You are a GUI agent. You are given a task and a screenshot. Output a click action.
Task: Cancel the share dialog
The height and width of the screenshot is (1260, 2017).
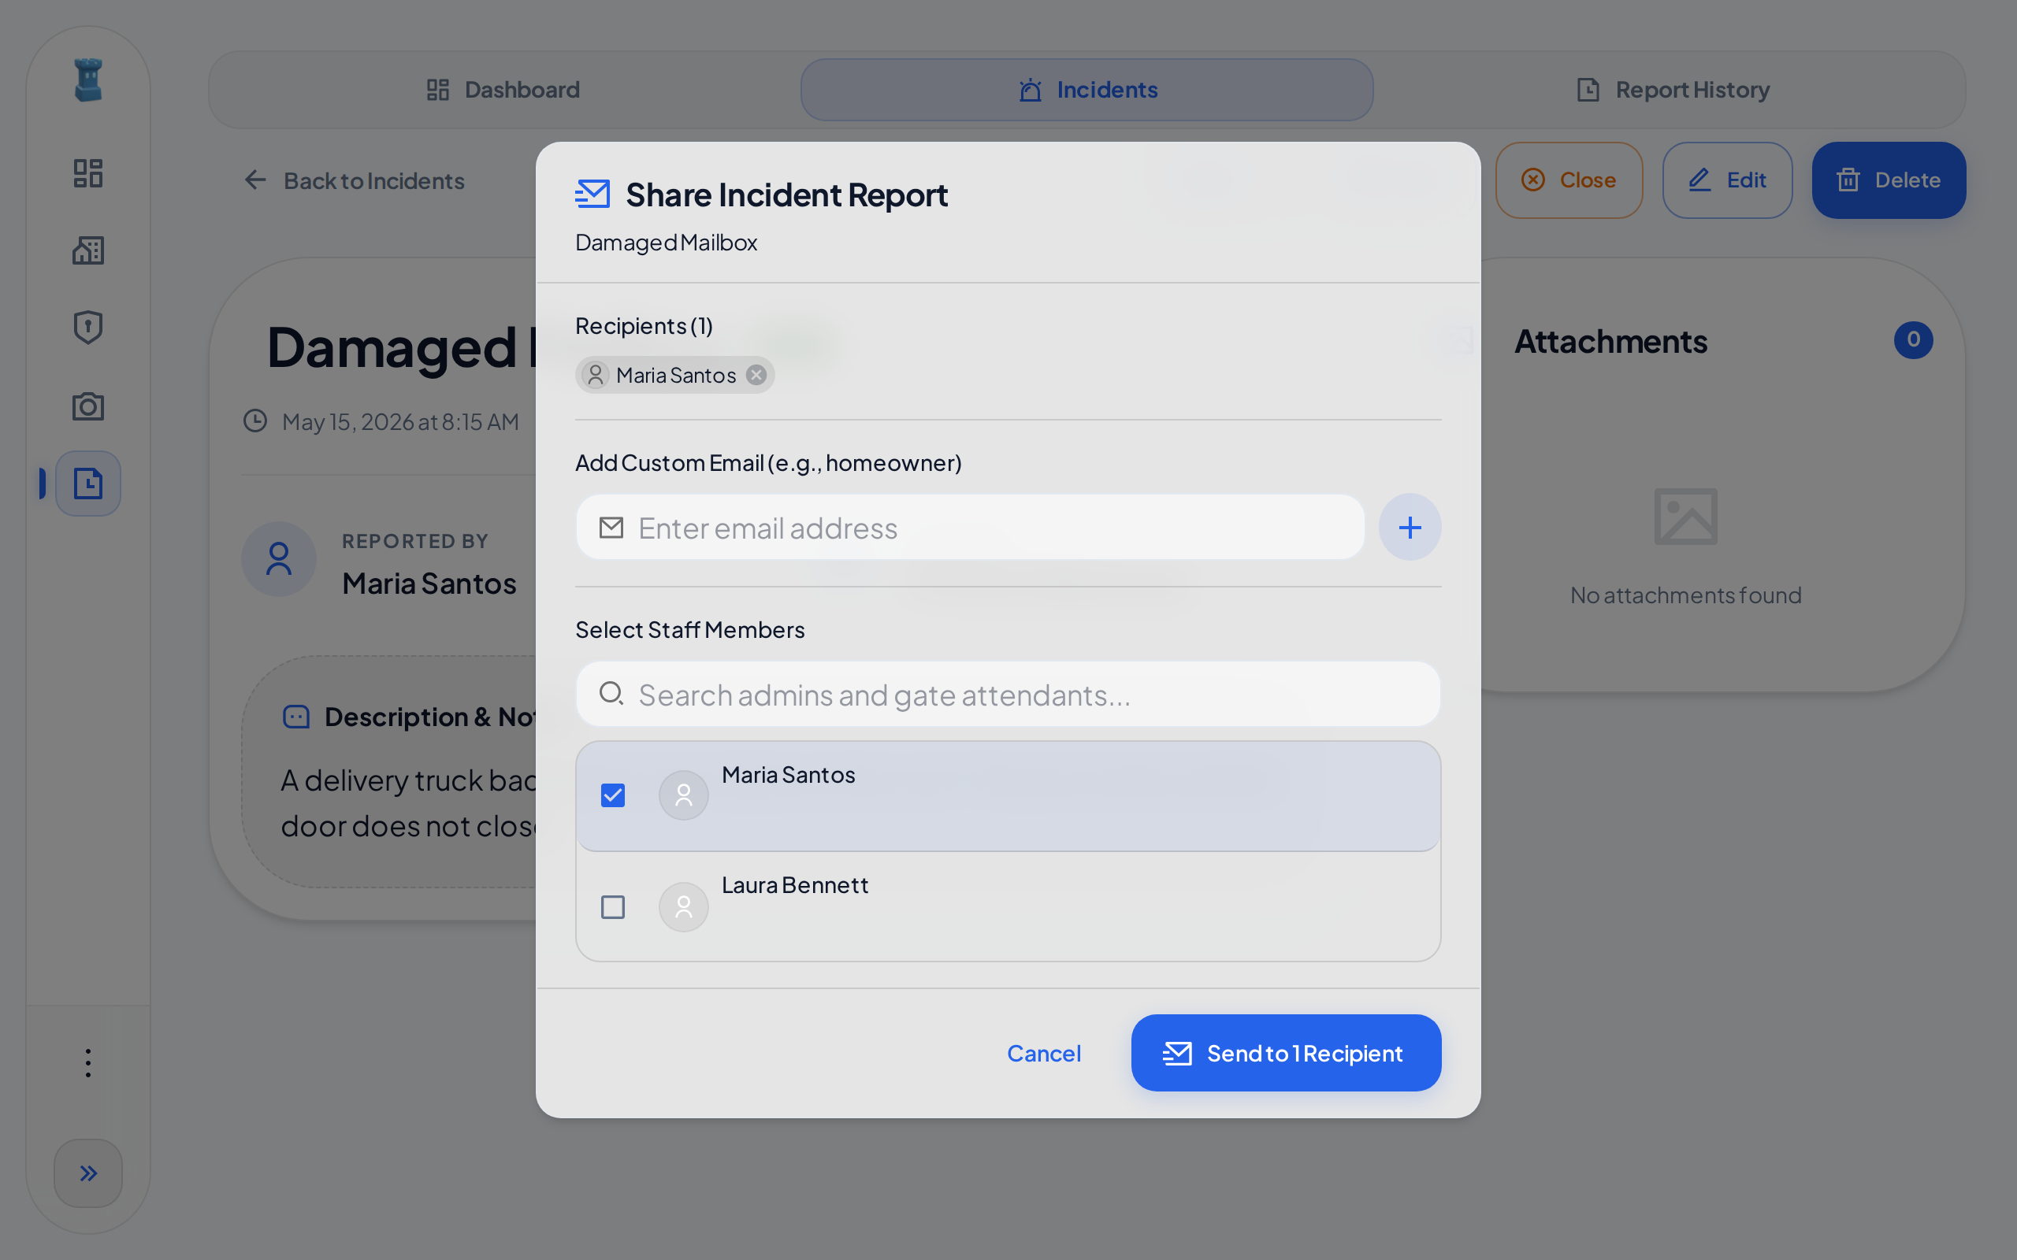[1043, 1054]
